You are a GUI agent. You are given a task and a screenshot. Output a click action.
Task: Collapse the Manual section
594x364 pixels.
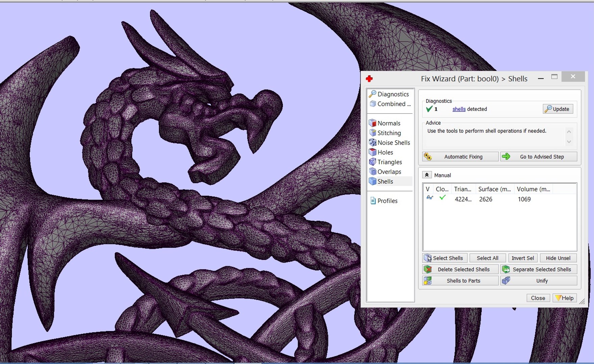click(x=427, y=175)
